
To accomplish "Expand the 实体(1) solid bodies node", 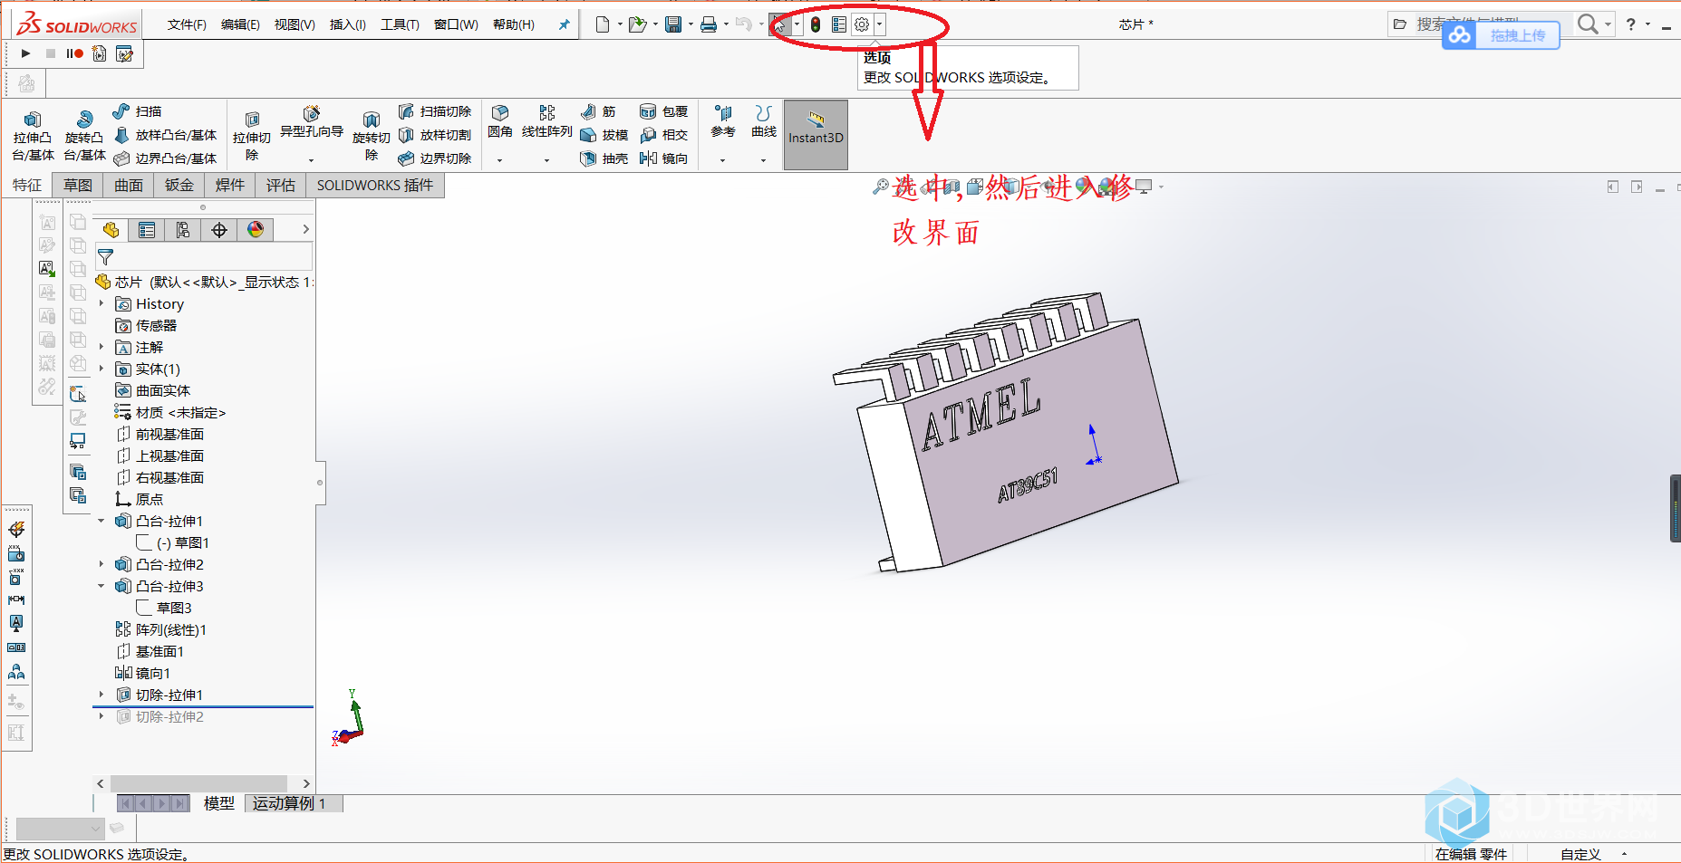I will [x=101, y=369].
